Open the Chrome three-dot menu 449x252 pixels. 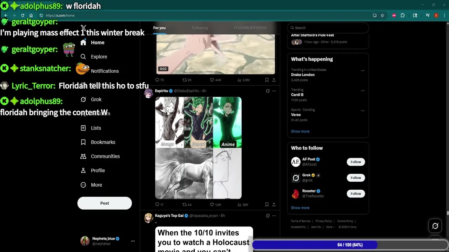point(444,15)
